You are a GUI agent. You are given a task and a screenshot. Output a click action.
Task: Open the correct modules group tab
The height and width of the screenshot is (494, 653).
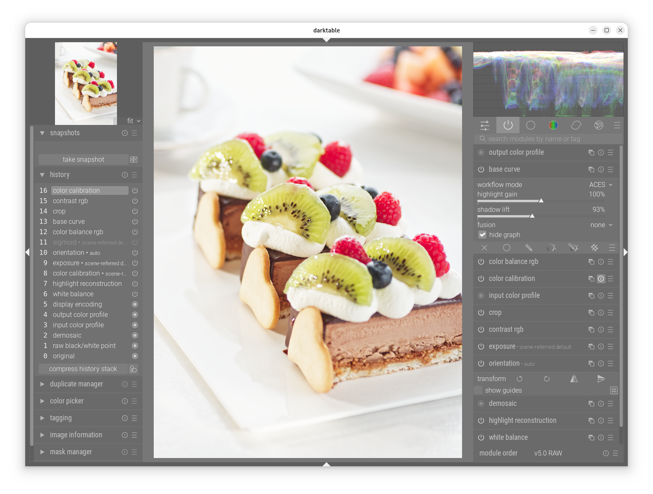(576, 125)
